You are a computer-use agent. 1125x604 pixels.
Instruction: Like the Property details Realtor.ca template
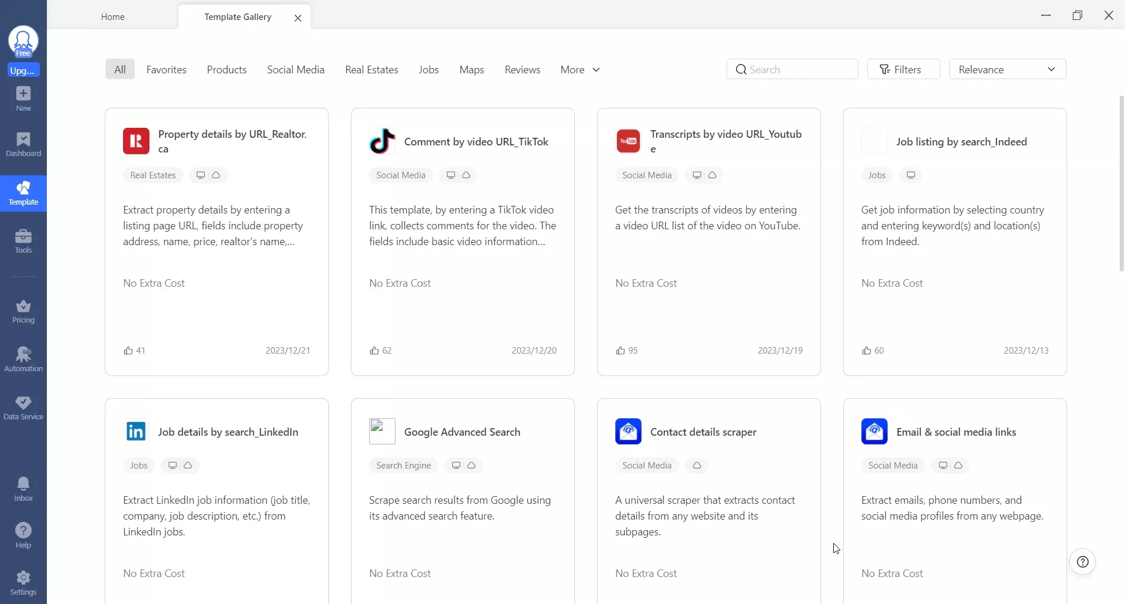[128, 351]
